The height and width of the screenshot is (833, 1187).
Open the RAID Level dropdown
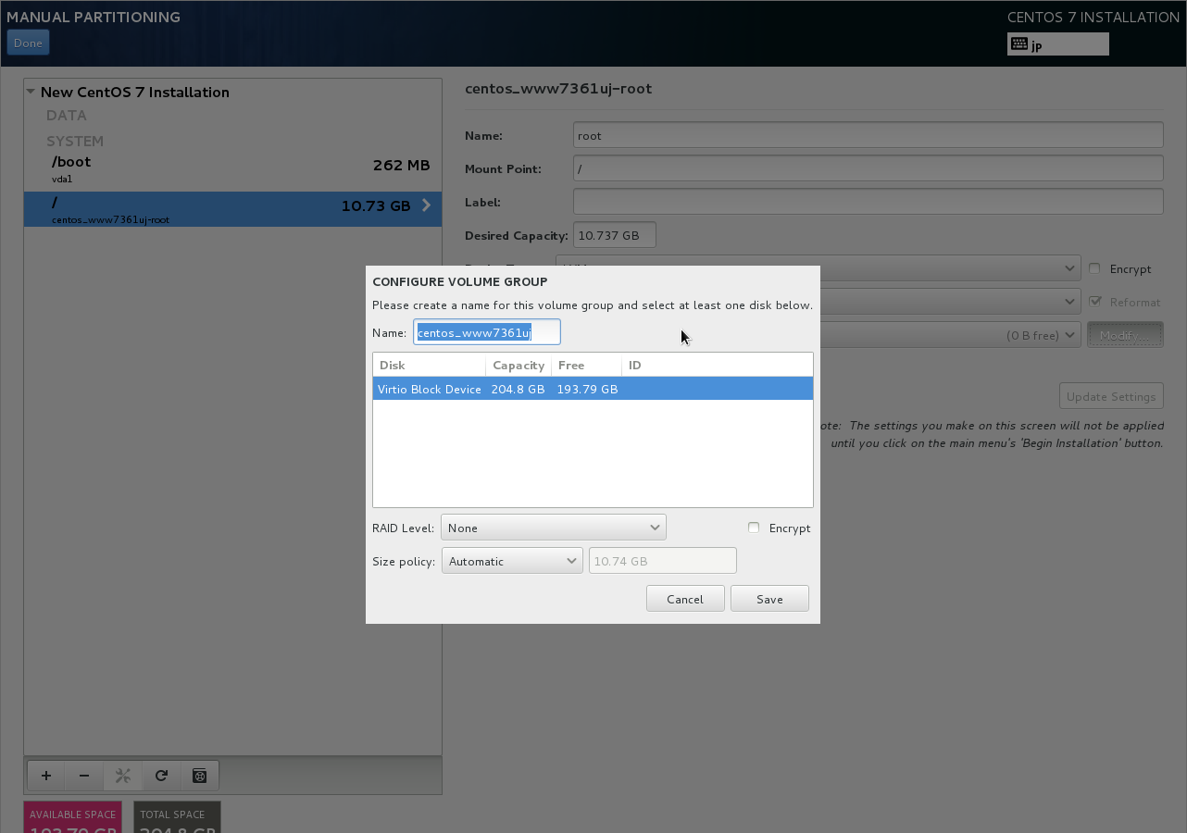tap(553, 528)
